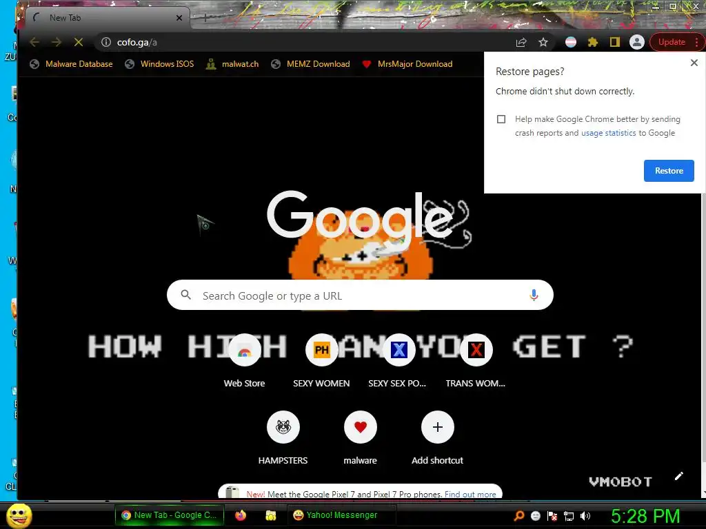Click Add shortcut plus button

coord(437,427)
